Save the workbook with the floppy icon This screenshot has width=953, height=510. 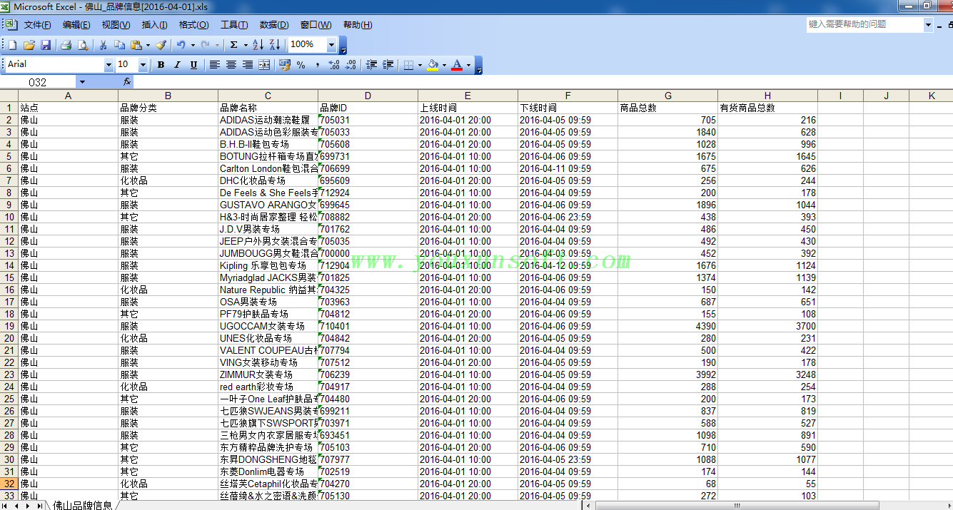pyautogui.click(x=46, y=45)
